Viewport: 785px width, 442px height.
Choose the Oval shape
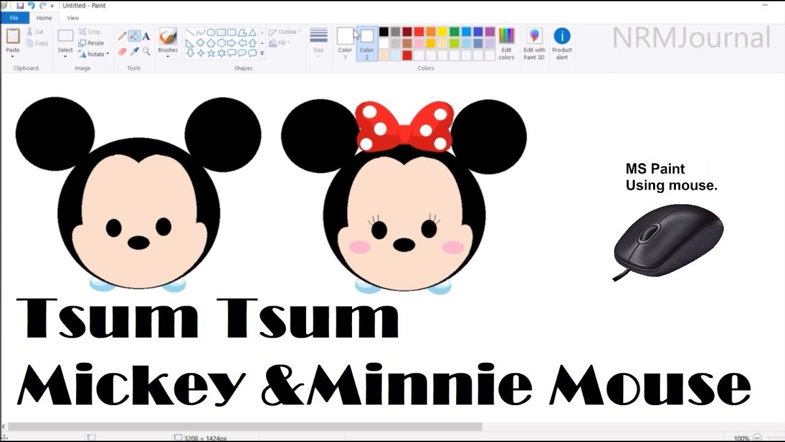tap(210, 33)
